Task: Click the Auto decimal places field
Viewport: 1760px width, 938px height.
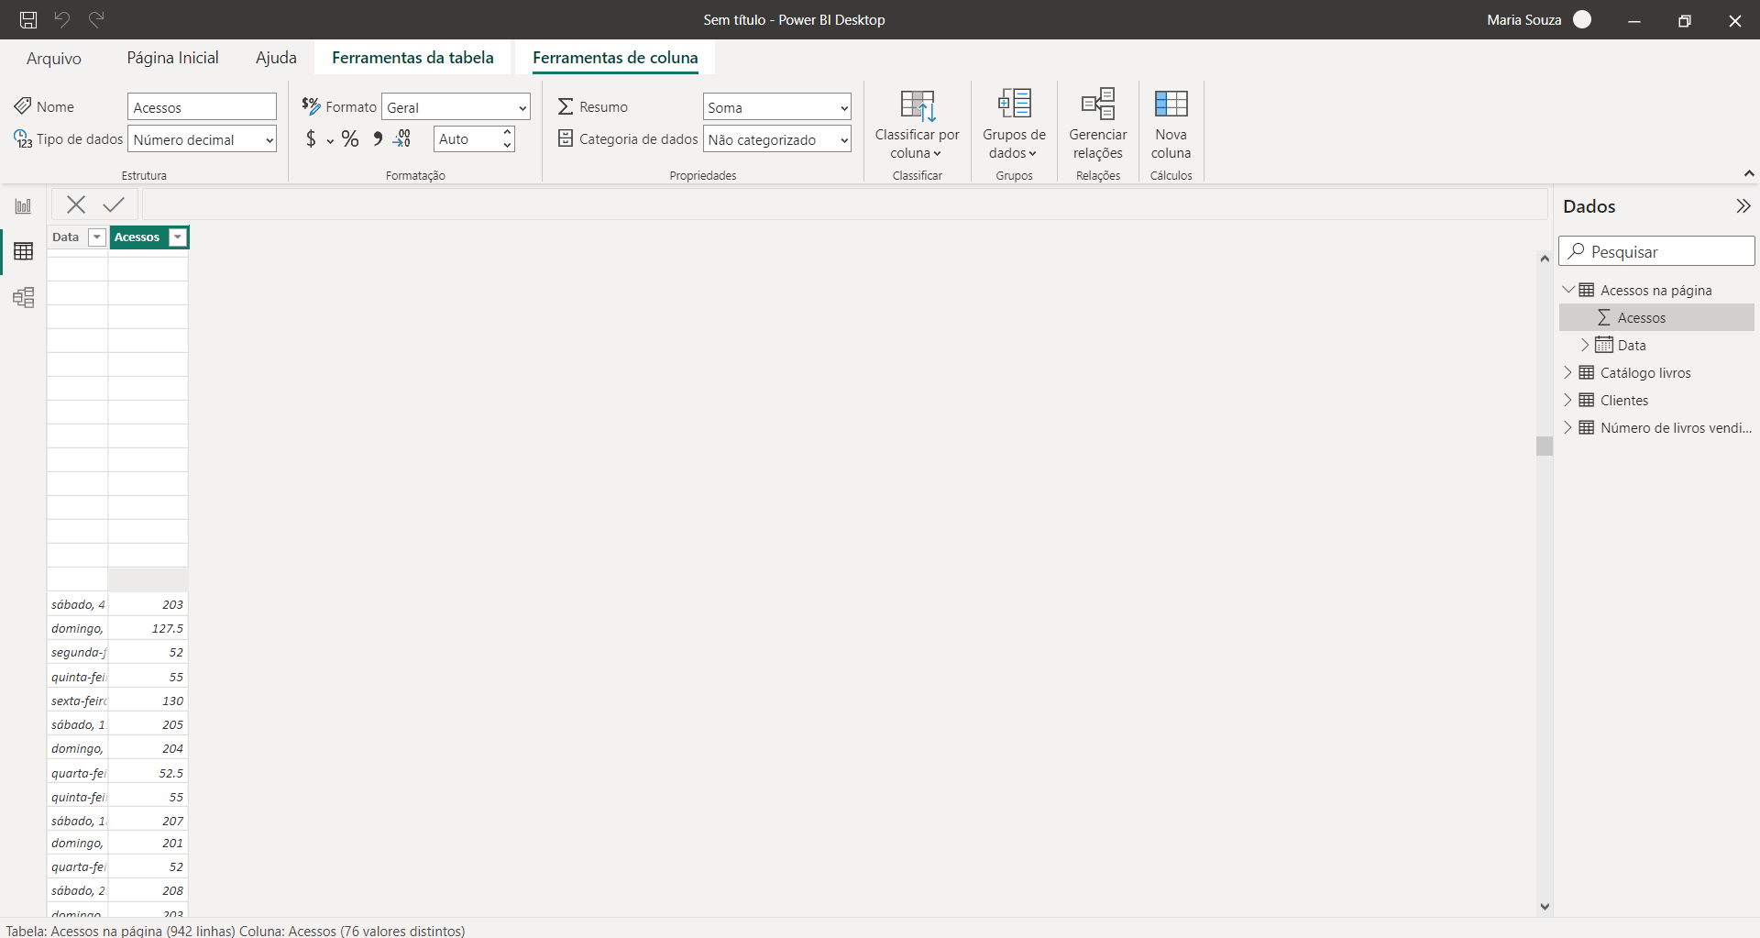Action: coord(467,139)
